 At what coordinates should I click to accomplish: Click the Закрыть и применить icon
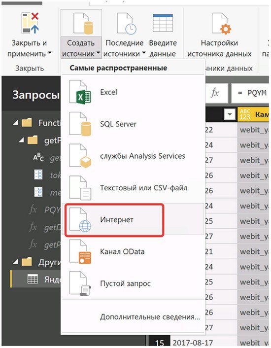click(x=30, y=23)
